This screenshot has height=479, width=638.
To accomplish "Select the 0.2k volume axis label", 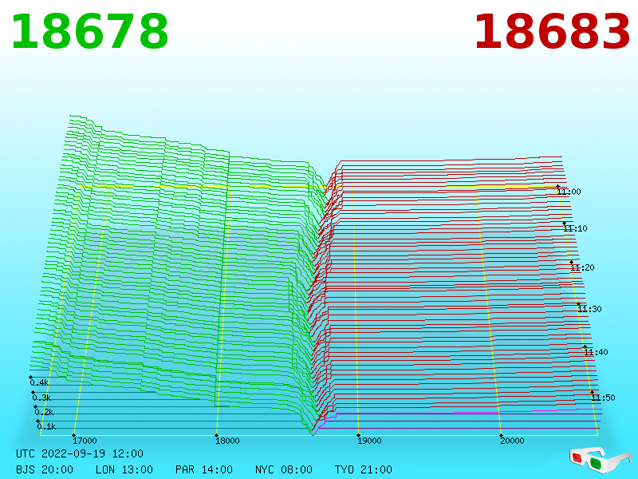I will pyautogui.click(x=45, y=412).
